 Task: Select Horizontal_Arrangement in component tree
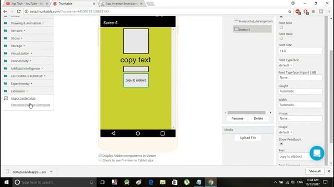click(x=254, y=21)
